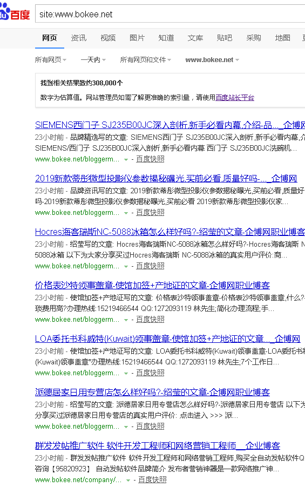Click the www.bokee.net/company/ green URL

point(78,479)
